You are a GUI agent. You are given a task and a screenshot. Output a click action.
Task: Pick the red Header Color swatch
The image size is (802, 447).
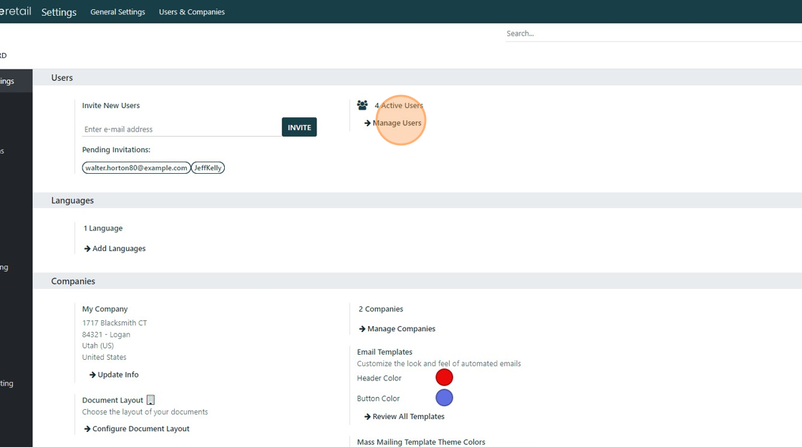[x=444, y=378]
